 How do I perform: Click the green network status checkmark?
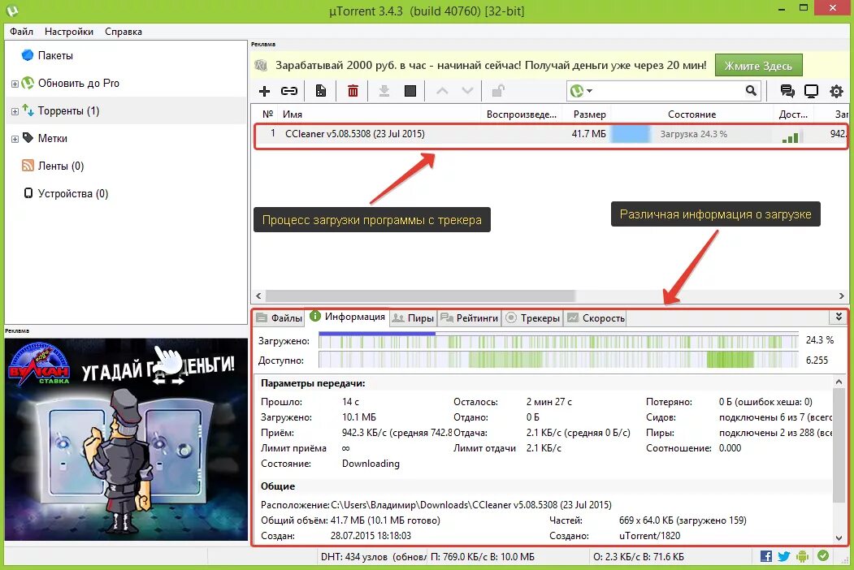(x=823, y=556)
